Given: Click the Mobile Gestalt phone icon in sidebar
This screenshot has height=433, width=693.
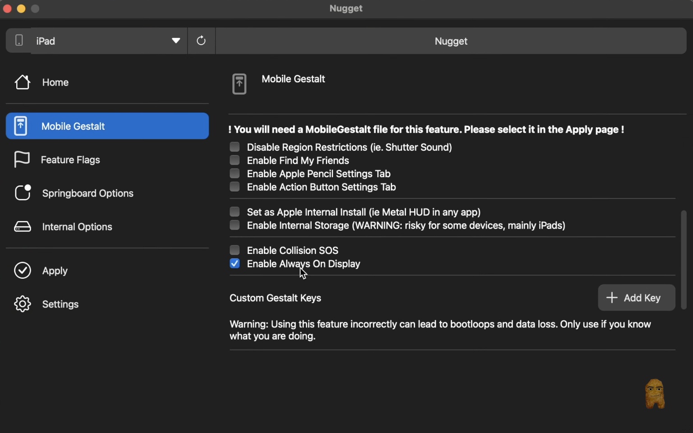Looking at the screenshot, I should pos(20,126).
